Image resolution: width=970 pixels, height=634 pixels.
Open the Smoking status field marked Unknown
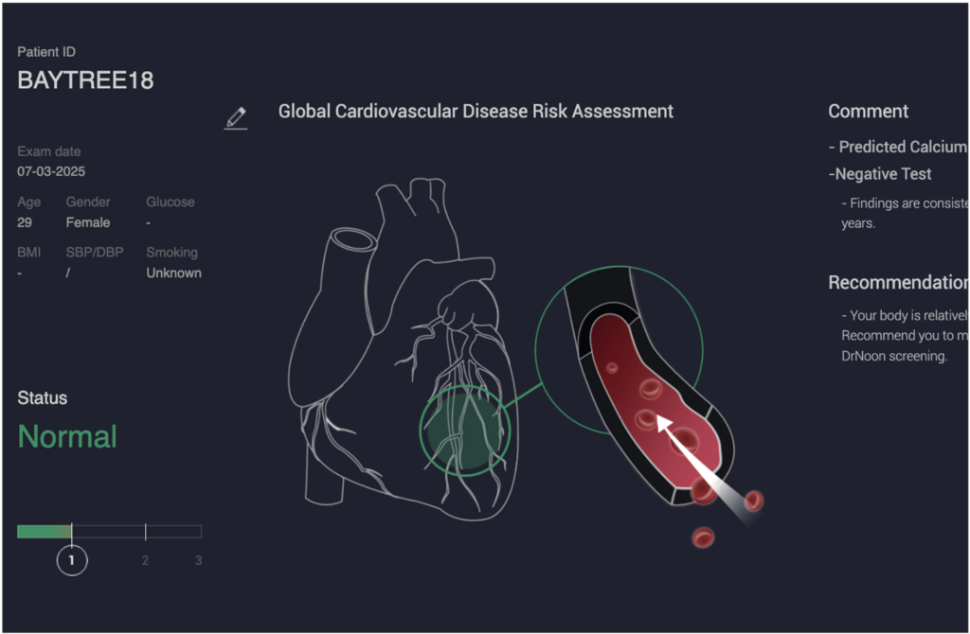(173, 273)
